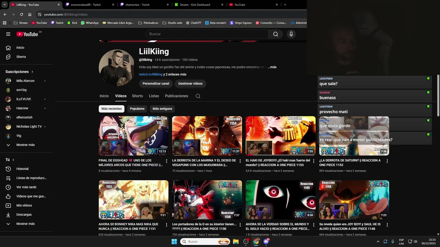Viewport: 440px width, 247px height.
Task: Open options for LA DERROTA DE LA MARINA video
Action: [x=240, y=161]
